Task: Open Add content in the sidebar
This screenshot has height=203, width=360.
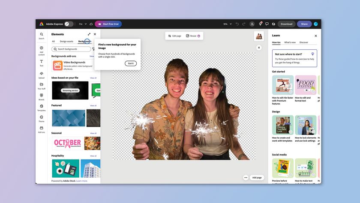Action: (41, 51)
